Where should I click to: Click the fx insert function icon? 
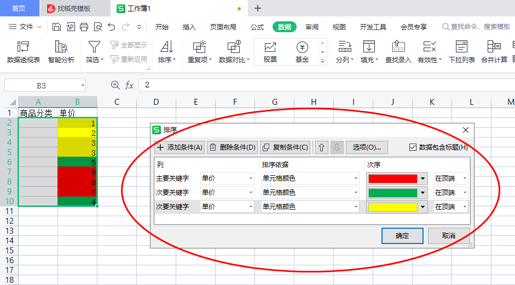[x=129, y=86]
